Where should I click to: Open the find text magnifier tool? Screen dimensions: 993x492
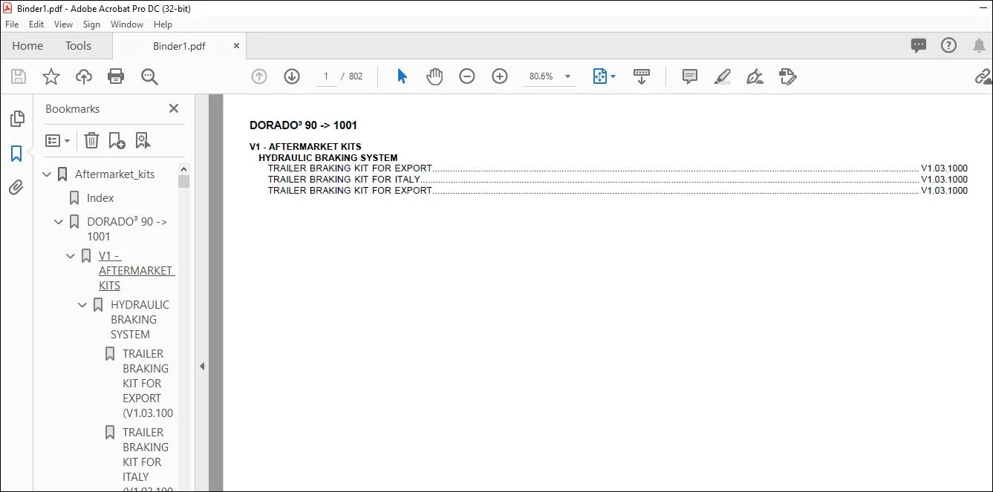coord(149,76)
